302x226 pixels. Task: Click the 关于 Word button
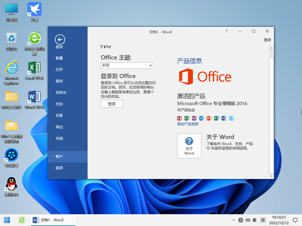tap(189, 146)
